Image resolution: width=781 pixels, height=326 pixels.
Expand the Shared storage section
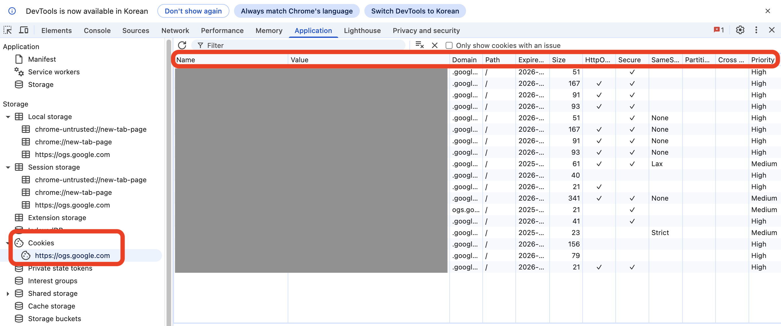[x=7, y=293]
